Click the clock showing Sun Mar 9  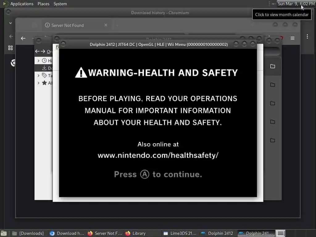click(x=296, y=4)
